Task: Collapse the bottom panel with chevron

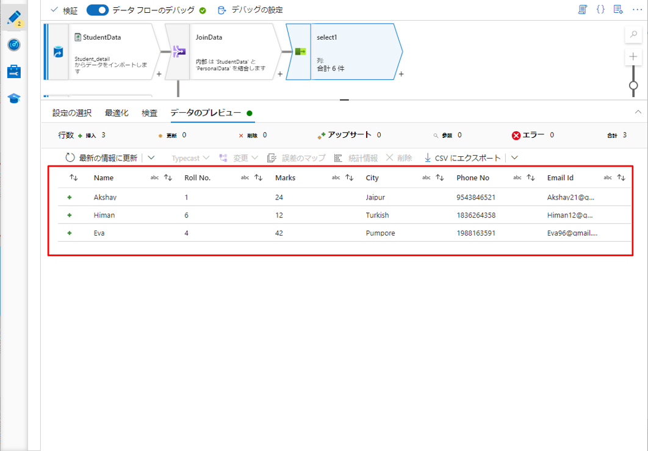Action: coord(638,112)
